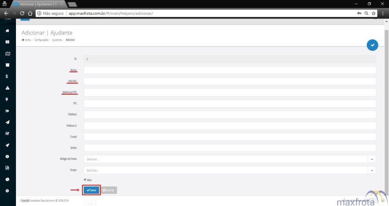
Task: Click the pie chart sidebar icon
Action: click(7, 179)
